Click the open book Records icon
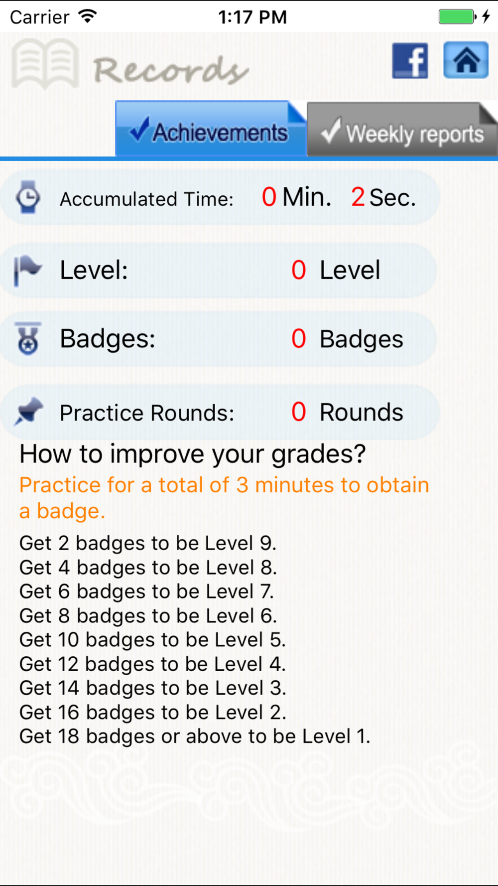This screenshot has width=498, height=886. pos(45,64)
